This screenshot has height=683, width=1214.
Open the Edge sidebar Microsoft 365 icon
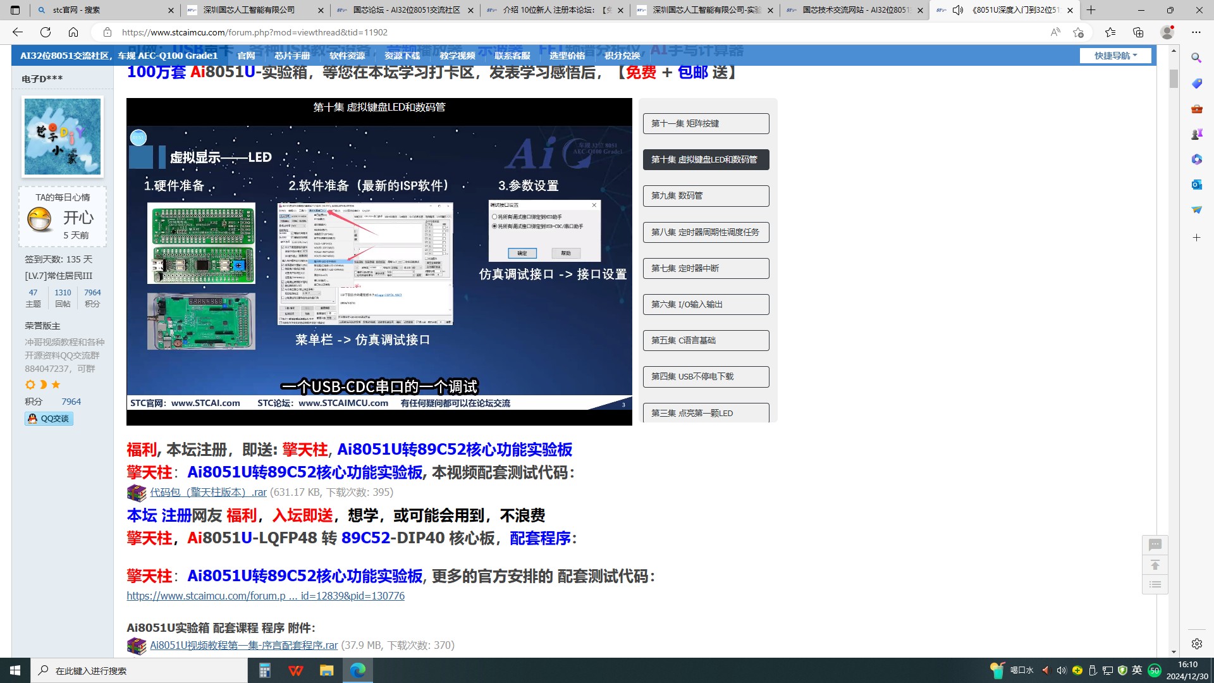coord(1196,159)
